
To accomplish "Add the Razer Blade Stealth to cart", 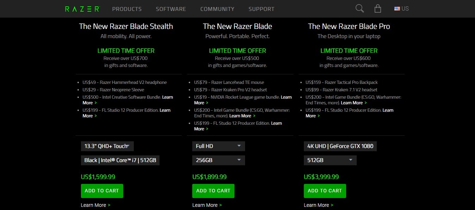I will pos(102,191).
